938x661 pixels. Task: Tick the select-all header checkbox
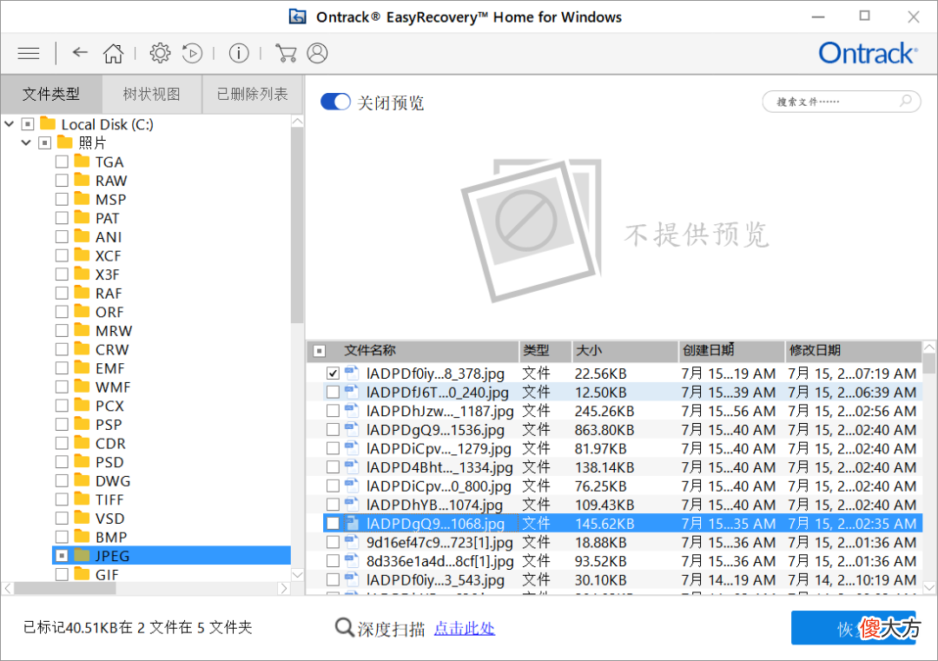320,351
